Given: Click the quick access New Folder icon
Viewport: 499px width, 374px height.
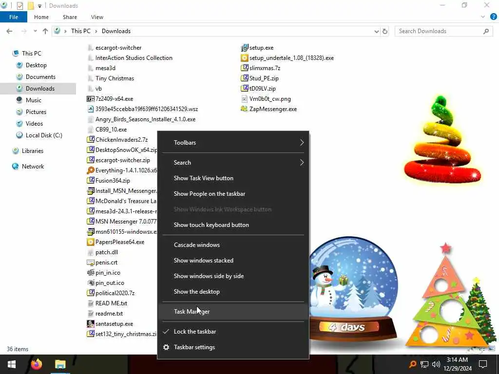Looking at the screenshot, I should coord(31,6).
